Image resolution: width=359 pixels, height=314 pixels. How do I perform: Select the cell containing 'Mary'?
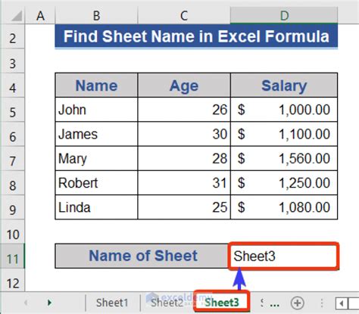(96, 159)
